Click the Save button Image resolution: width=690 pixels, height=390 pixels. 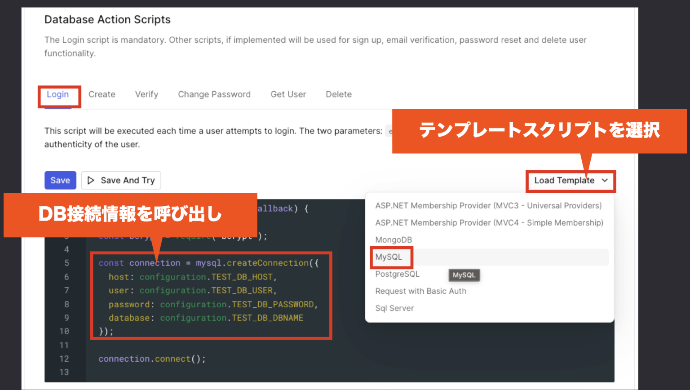(x=60, y=180)
